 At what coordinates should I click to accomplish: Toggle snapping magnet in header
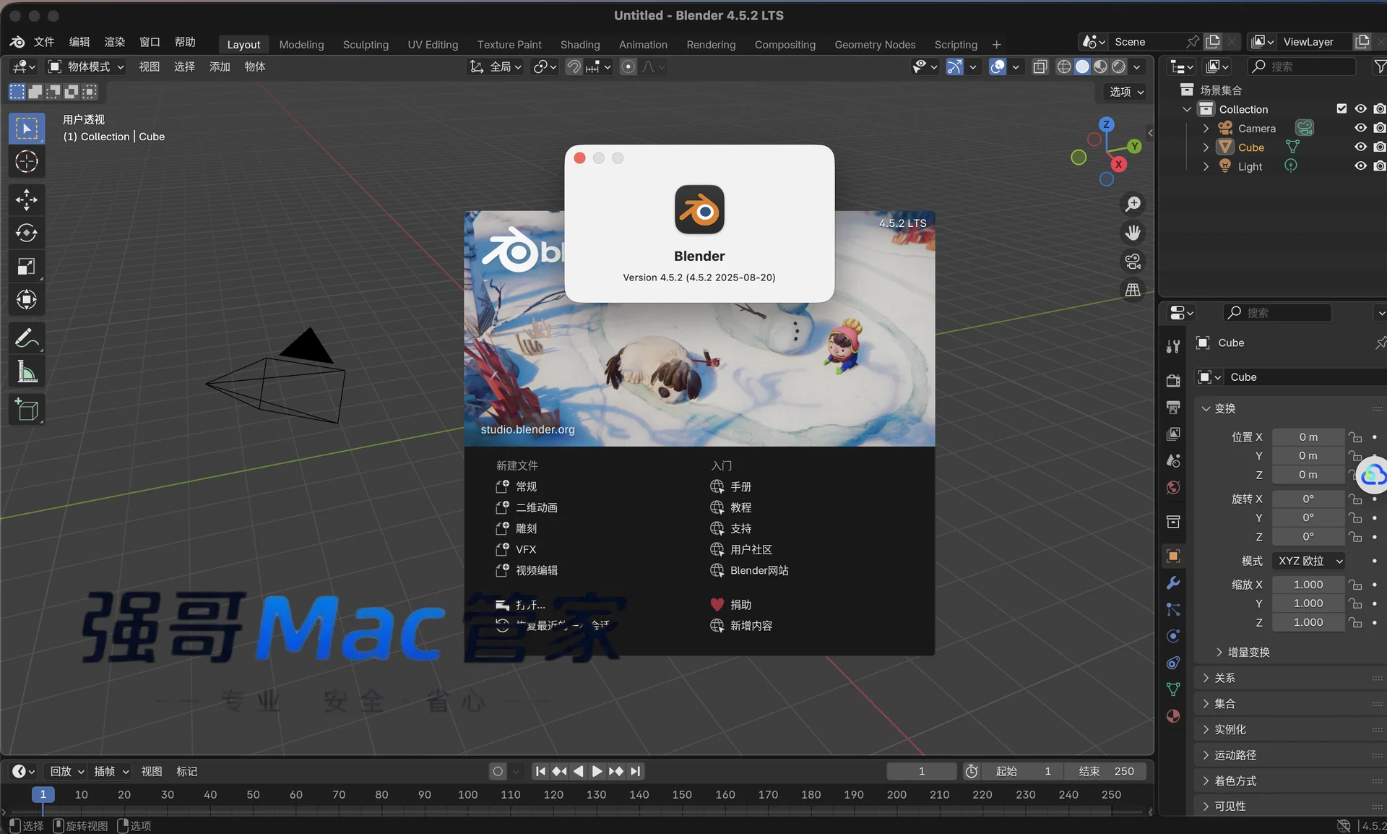[574, 66]
